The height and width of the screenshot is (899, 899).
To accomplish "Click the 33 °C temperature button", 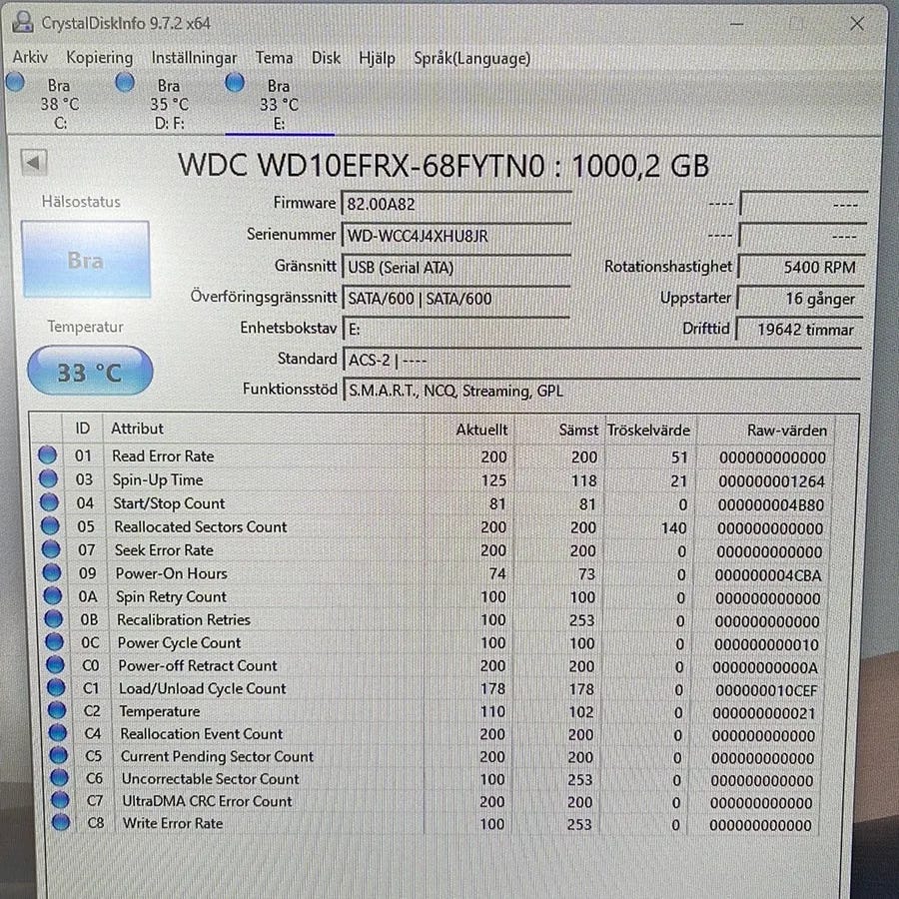I will (x=90, y=371).
